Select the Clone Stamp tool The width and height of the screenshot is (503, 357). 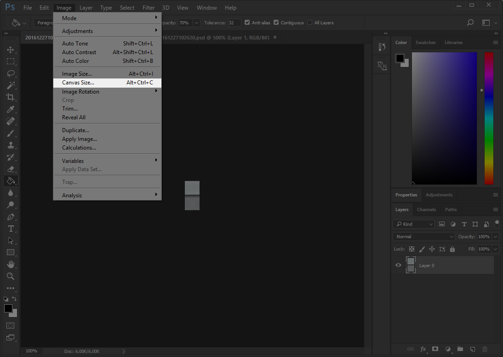pyautogui.click(x=11, y=145)
